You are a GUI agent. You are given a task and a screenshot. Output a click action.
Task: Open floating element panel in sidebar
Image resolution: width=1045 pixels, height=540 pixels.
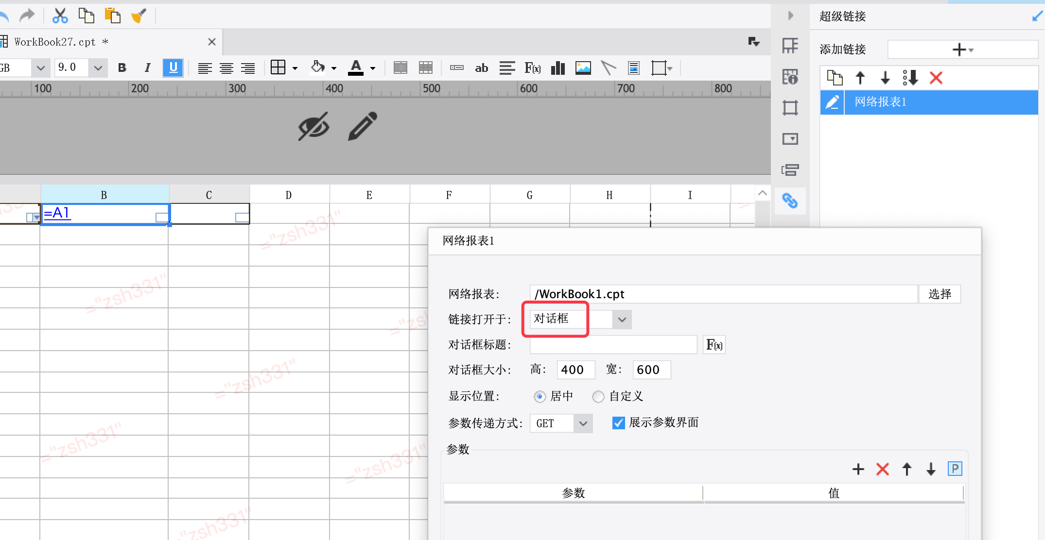point(790,107)
